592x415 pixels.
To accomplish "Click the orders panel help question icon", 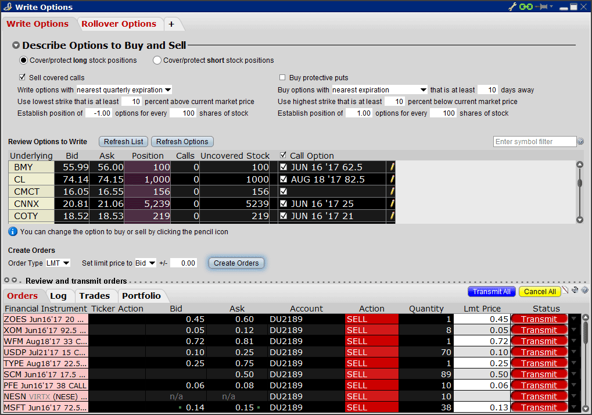I will pyautogui.click(x=584, y=290).
